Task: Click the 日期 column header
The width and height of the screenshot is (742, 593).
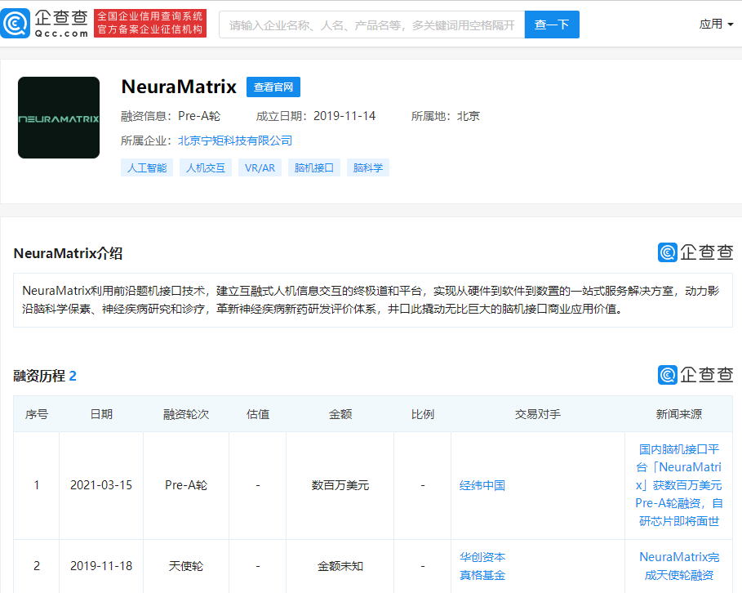Action: (x=101, y=414)
